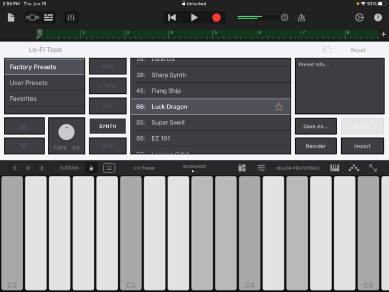Image resolution: width=389 pixels, height=292 pixels.
Task: Open the help question mark
Action: 378,18
